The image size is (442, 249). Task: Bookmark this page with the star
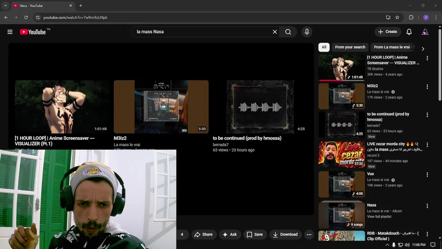coord(397,17)
